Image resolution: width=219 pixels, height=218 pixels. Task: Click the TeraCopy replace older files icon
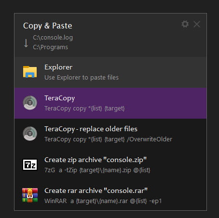coord(30,134)
